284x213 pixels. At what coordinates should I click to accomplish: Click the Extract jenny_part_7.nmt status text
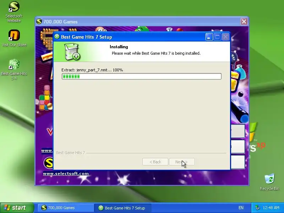coord(92,70)
